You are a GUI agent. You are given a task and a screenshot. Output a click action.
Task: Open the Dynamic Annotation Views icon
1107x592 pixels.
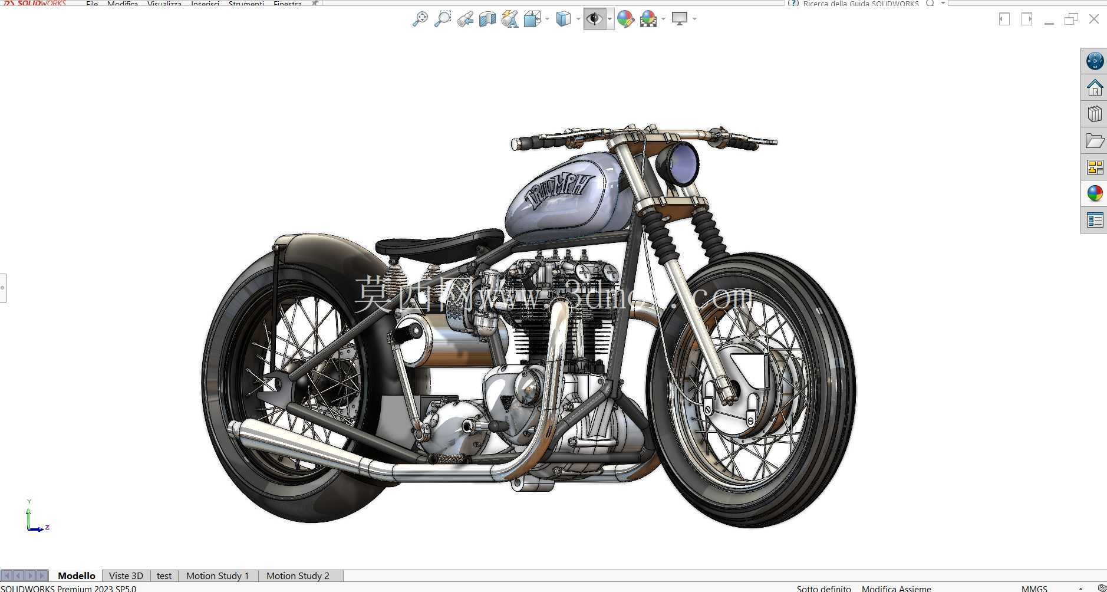pyautogui.click(x=510, y=19)
